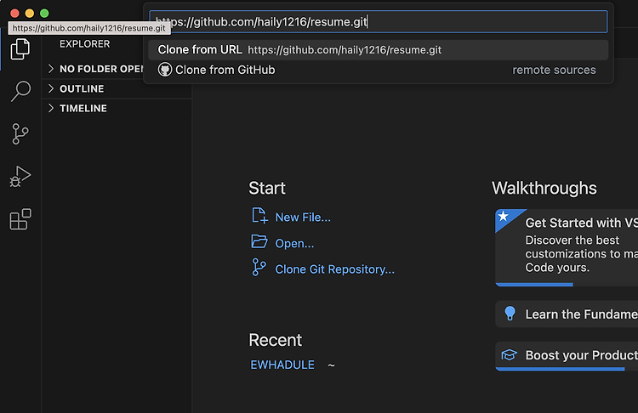
Task: Expand the OUTLINE section
Action: point(117,88)
